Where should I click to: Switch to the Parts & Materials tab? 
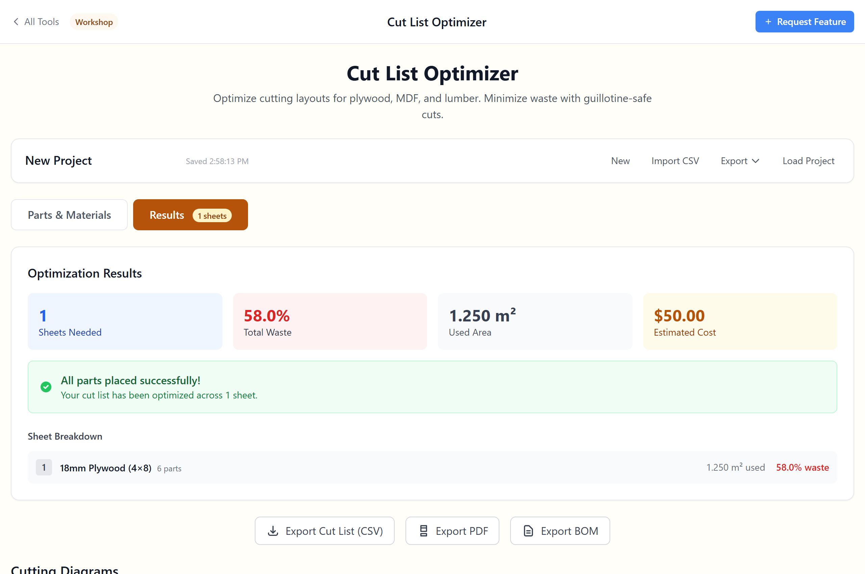tap(69, 215)
